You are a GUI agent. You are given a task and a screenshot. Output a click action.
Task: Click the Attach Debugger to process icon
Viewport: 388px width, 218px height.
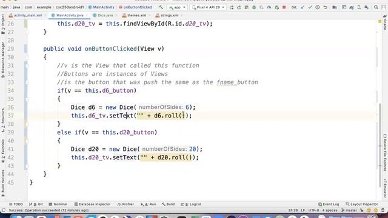pyautogui.click(x=276, y=7)
